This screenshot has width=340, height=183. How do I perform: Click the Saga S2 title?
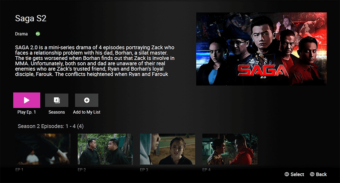[31, 19]
